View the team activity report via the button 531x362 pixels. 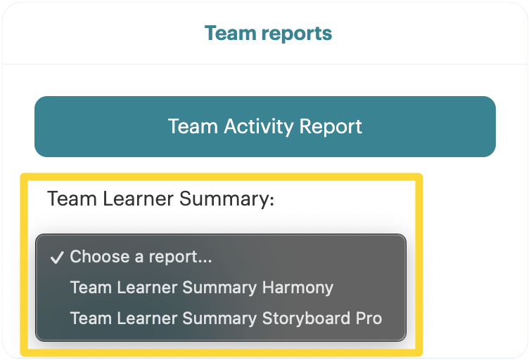(265, 127)
